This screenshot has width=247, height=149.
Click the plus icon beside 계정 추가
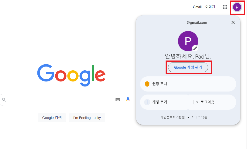tap(147, 102)
